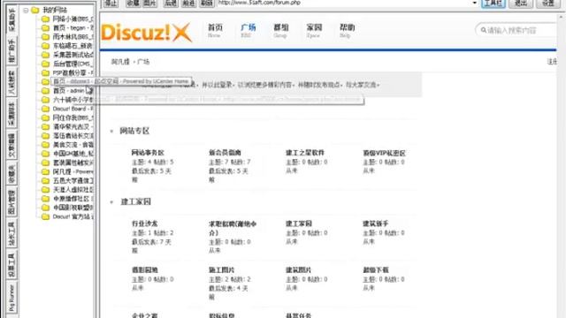Switch to the 推广助手 side tab
The image size is (566, 318).
[11, 51]
